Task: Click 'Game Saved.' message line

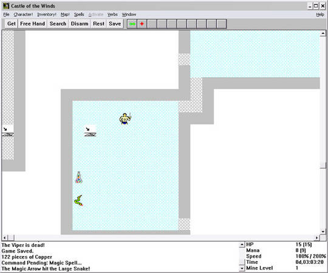Action: pyautogui.click(x=18, y=251)
